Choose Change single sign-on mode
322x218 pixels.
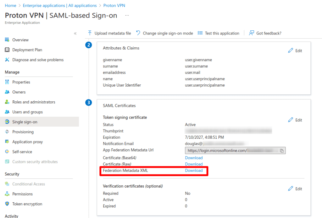click(x=168, y=33)
